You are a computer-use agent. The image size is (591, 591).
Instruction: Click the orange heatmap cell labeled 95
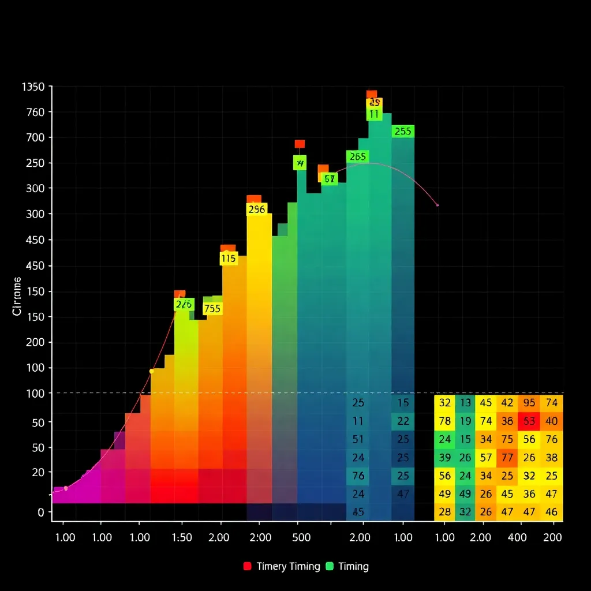coord(529,403)
